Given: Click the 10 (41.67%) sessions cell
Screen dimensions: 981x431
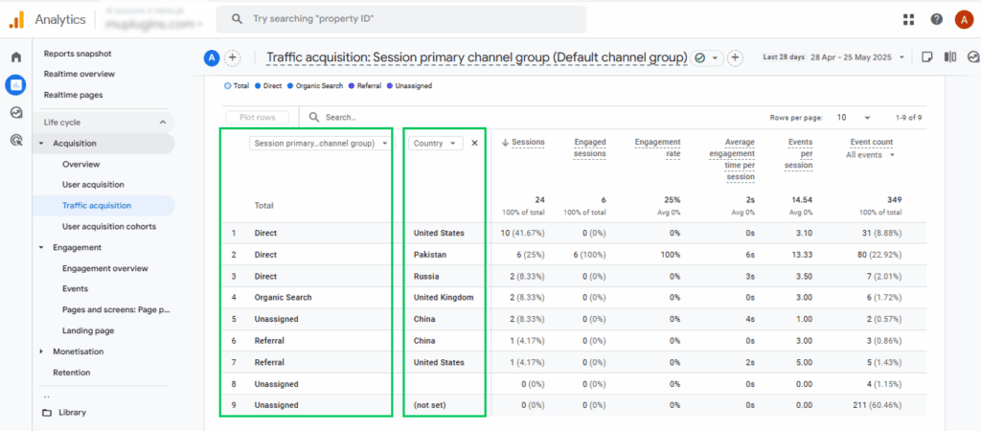Looking at the screenshot, I should coord(524,233).
